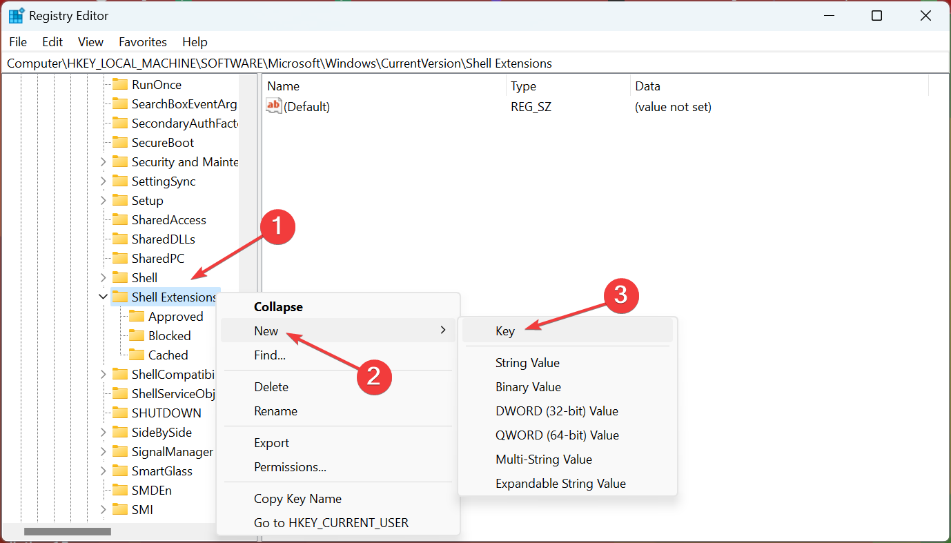Click the SettingSync folder icon
The width and height of the screenshot is (951, 543).
[120, 181]
